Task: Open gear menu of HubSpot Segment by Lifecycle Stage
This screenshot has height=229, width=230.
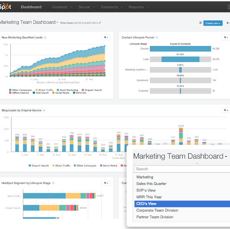Action: [106, 183]
